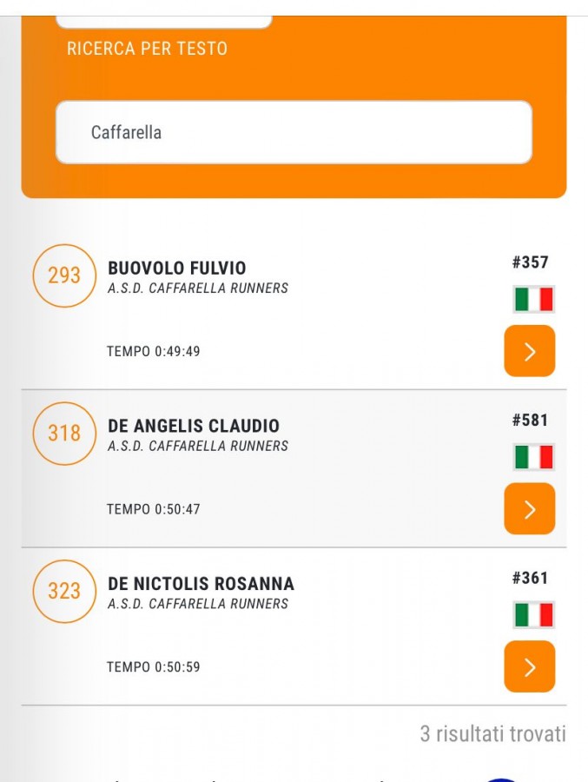
Task: Open details arrow for Buovolo Fulvio
Action: [529, 351]
